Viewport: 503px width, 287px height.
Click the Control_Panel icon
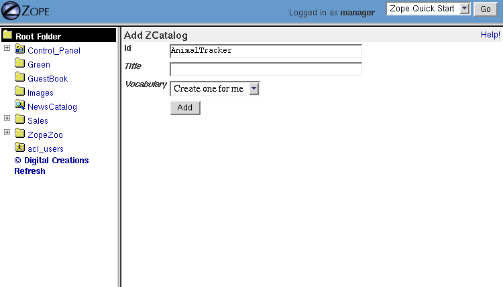click(19, 50)
